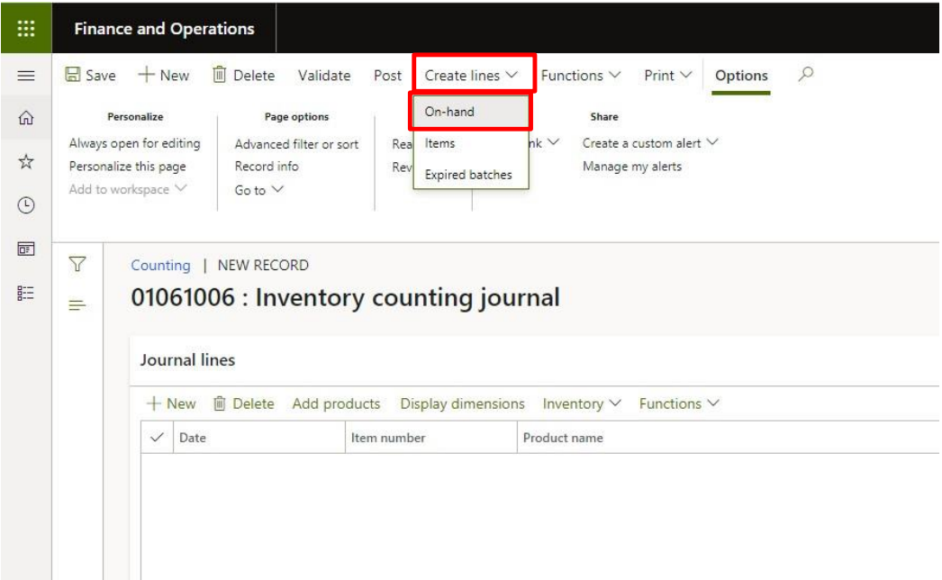Sort by Item number column header
This screenshot has height=580, width=942.
[x=388, y=438]
